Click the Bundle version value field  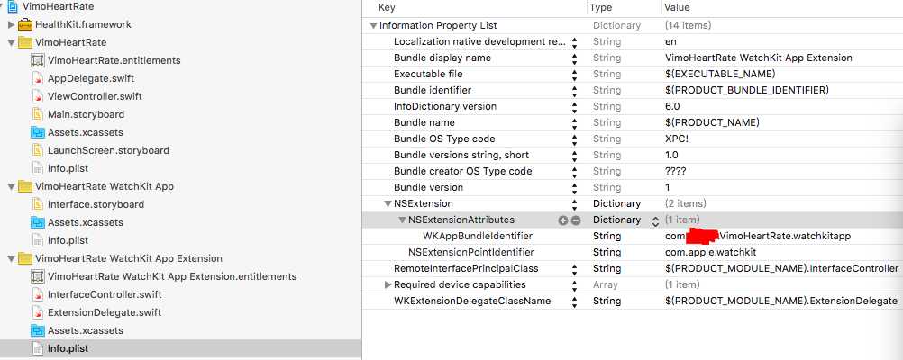pos(669,188)
